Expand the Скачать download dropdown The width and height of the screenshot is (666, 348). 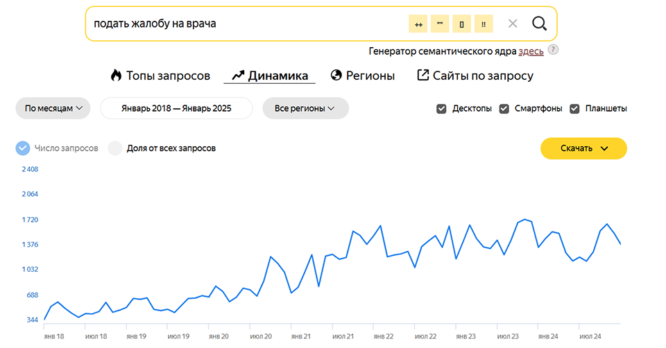tap(583, 148)
